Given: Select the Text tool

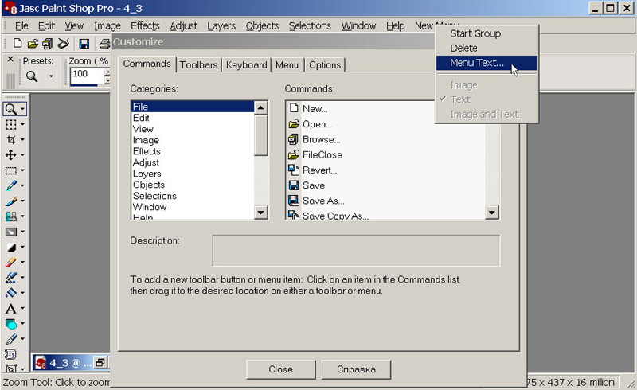Looking at the screenshot, I should pos(10,308).
